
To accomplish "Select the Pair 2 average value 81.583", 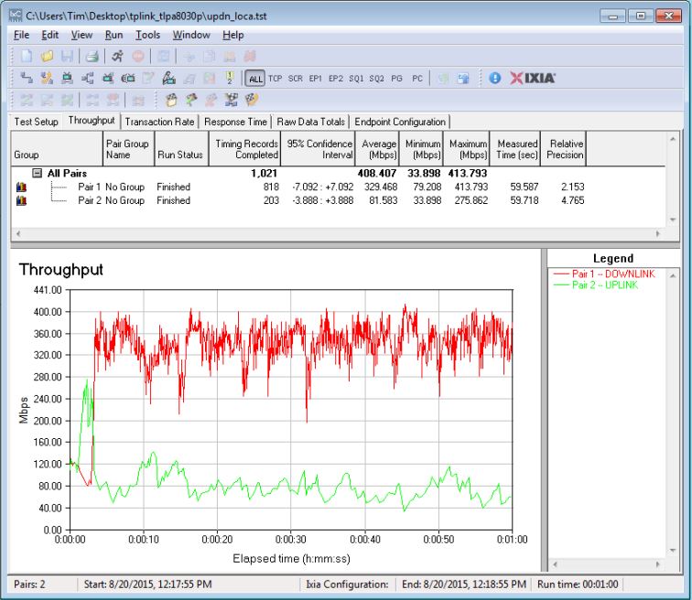I will [383, 200].
